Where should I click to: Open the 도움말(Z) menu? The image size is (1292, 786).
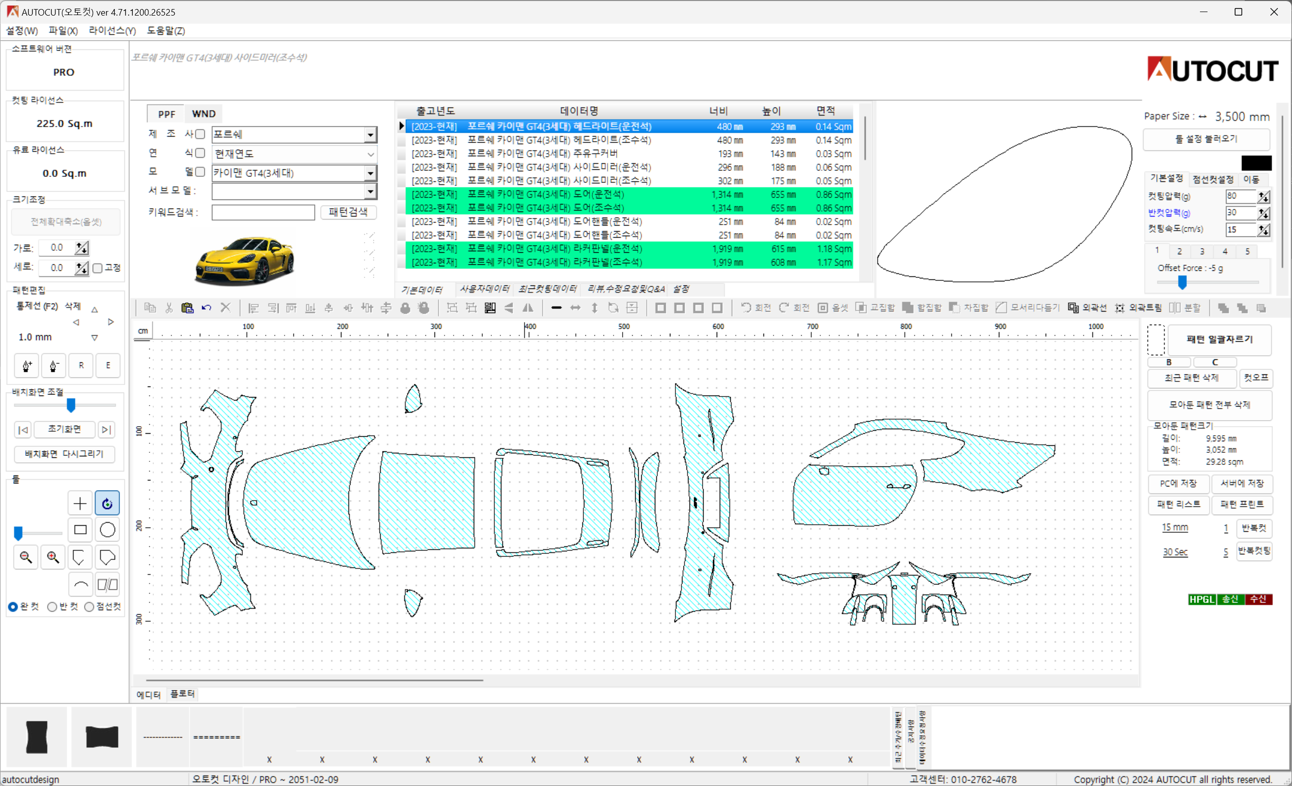pos(165,31)
